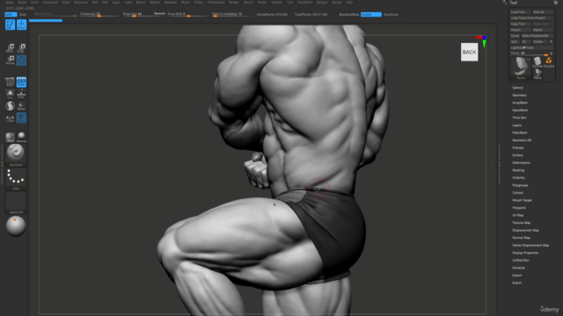Click the BACK view cube

click(x=469, y=52)
